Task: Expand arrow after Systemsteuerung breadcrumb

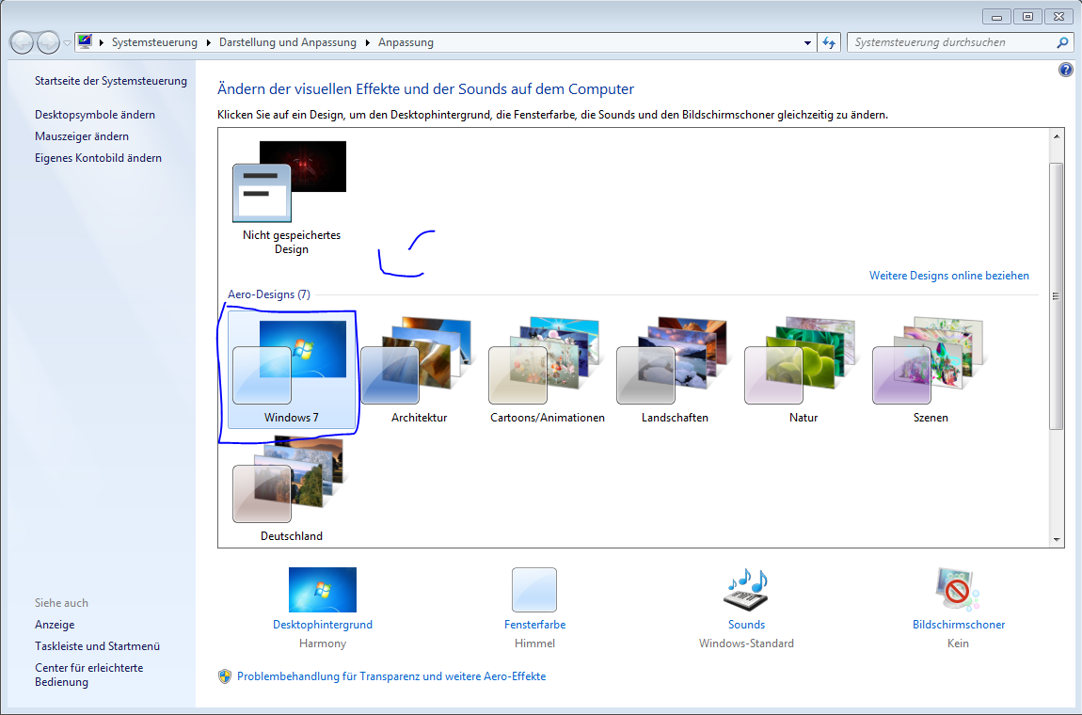Action: pos(208,42)
